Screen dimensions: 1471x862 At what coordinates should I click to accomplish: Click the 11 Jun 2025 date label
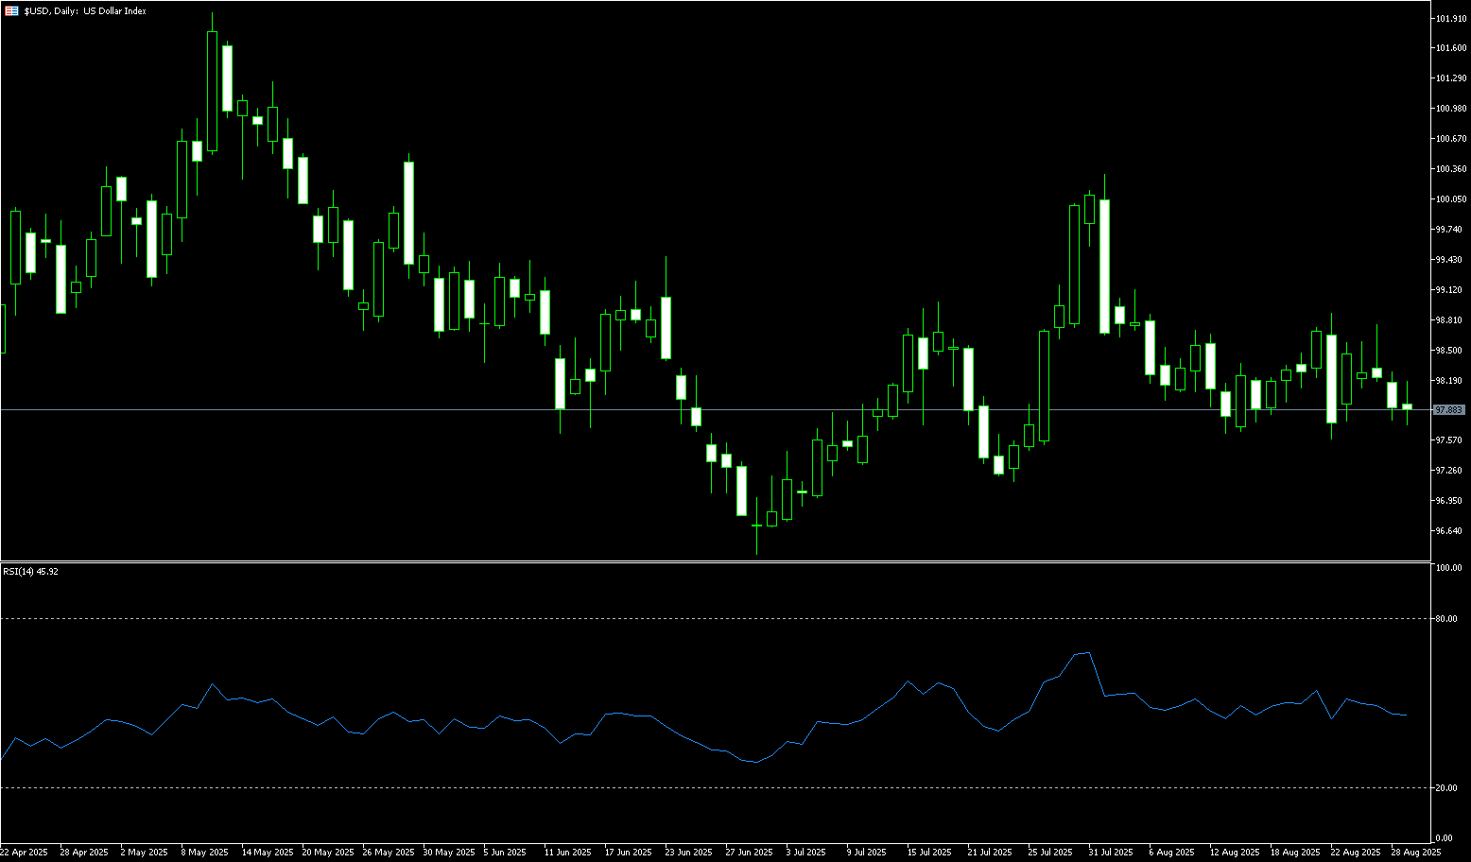567,853
